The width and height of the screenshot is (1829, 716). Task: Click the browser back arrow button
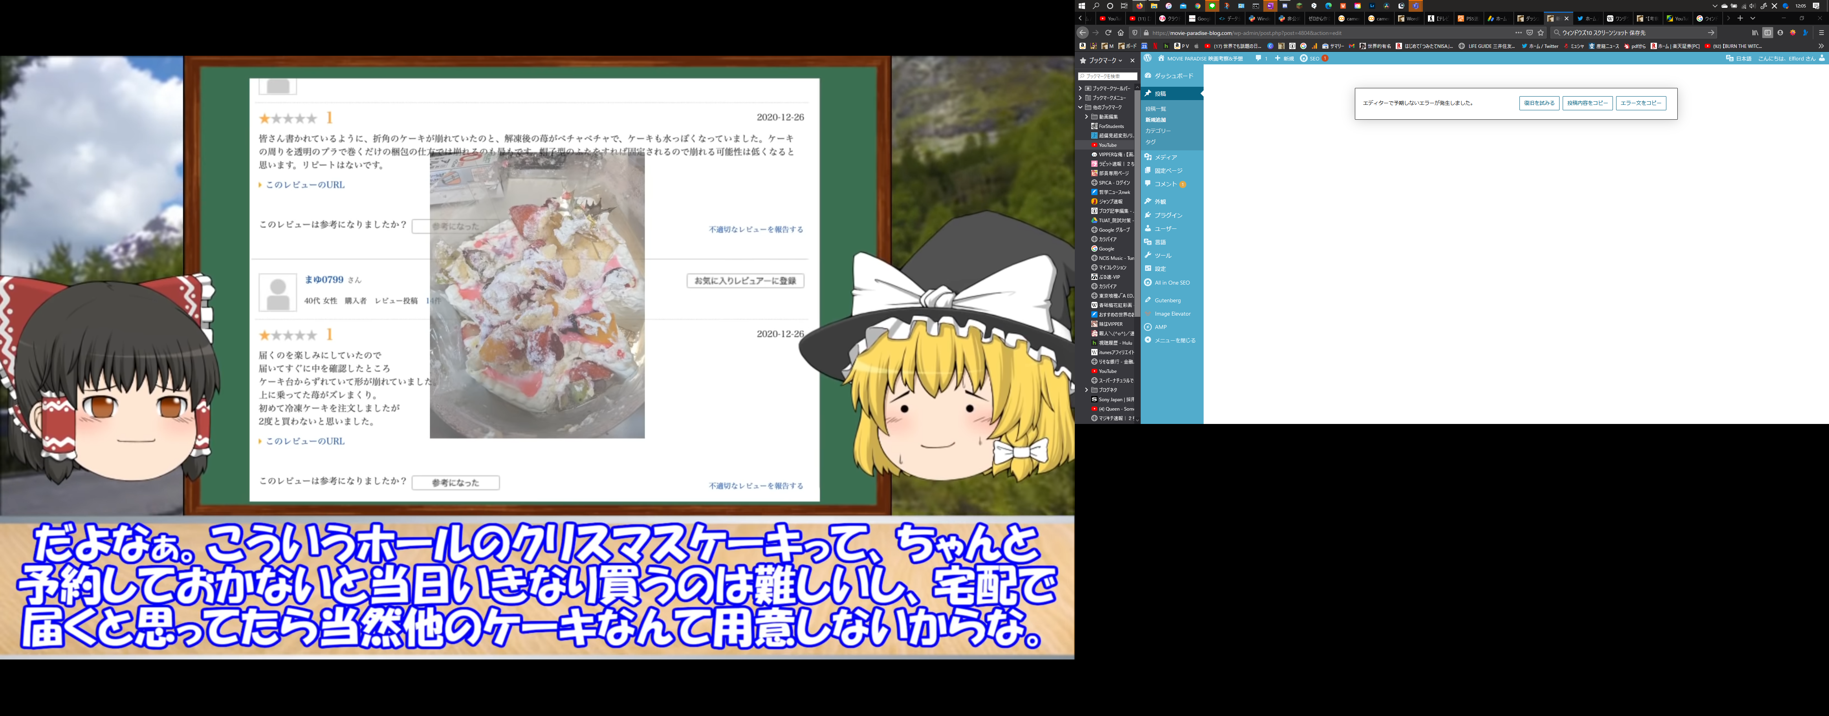pos(1082,33)
